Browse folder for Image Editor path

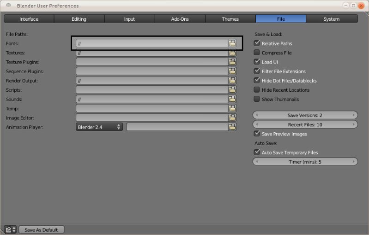[x=232, y=117]
